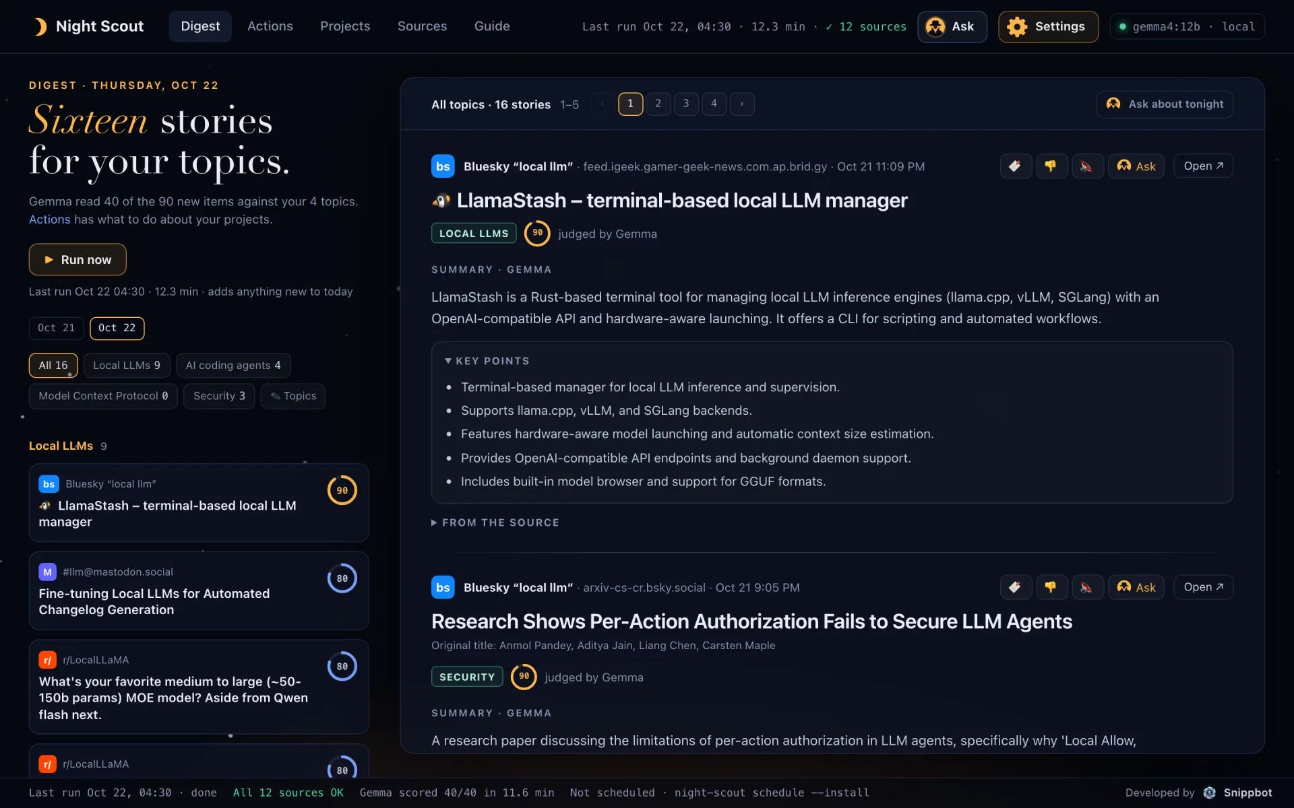This screenshot has width=1294, height=808.
Task: Filter by Model Context Protocol 0 chip
Action: [x=103, y=396]
